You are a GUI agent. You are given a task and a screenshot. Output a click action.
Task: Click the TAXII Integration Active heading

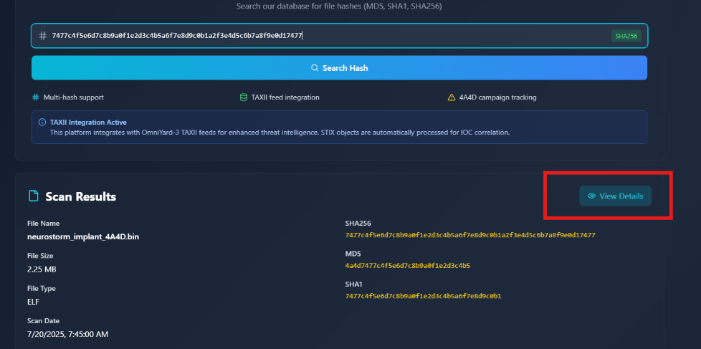click(x=88, y=123)
